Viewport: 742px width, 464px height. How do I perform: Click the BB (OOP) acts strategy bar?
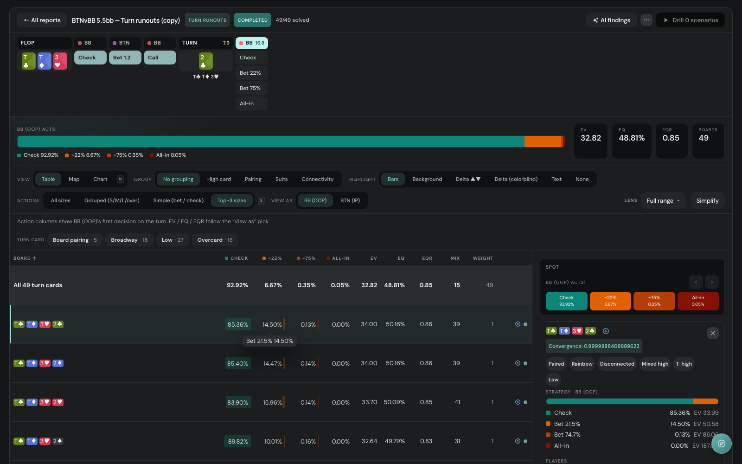coord(291,142)
